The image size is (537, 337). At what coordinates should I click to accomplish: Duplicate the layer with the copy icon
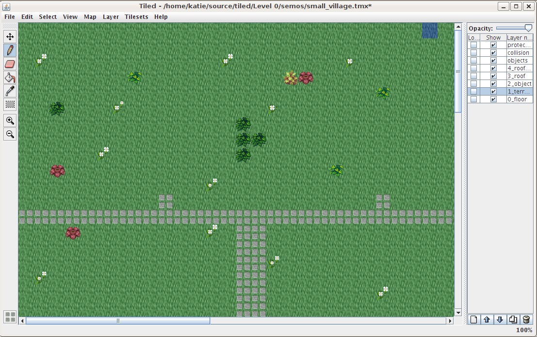(513, 320)
